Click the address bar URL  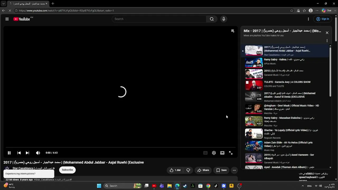pos(66,11)
